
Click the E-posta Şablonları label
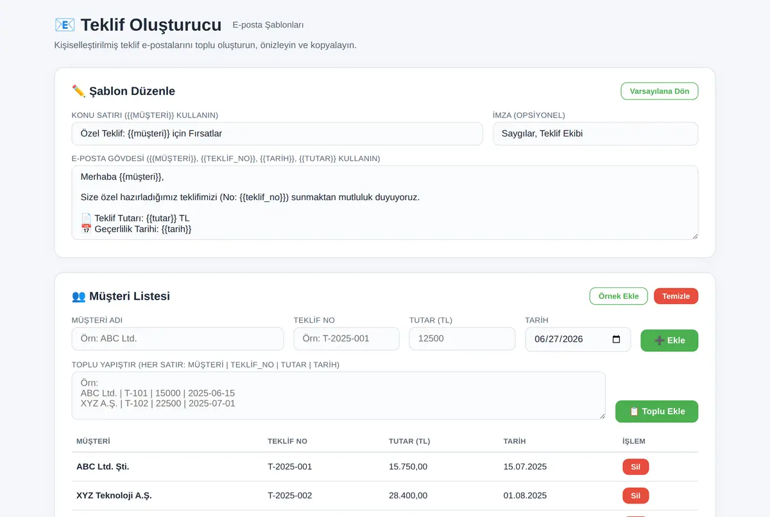[x=268, y=25]
